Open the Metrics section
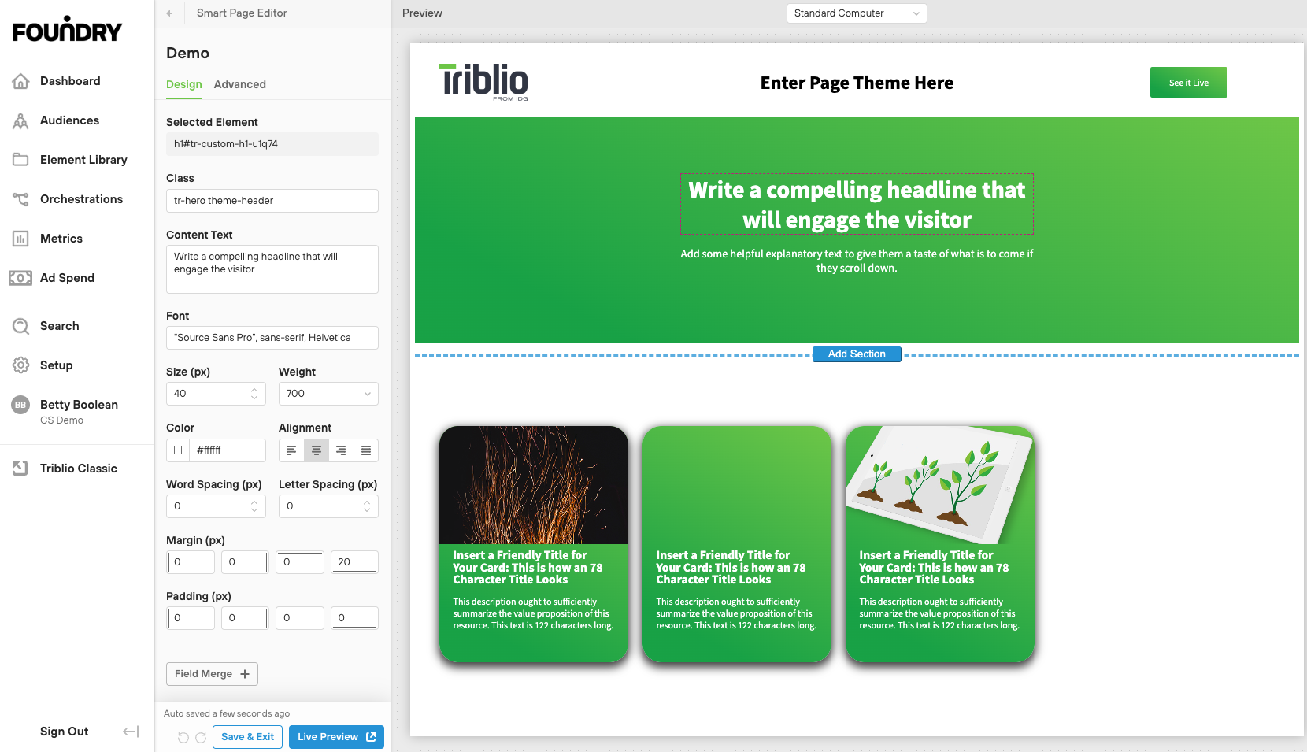 (x=61, y=239)
